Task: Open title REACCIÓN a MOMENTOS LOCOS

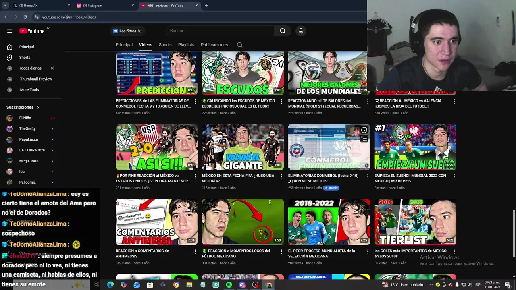Action: click(x=236, y=253)
